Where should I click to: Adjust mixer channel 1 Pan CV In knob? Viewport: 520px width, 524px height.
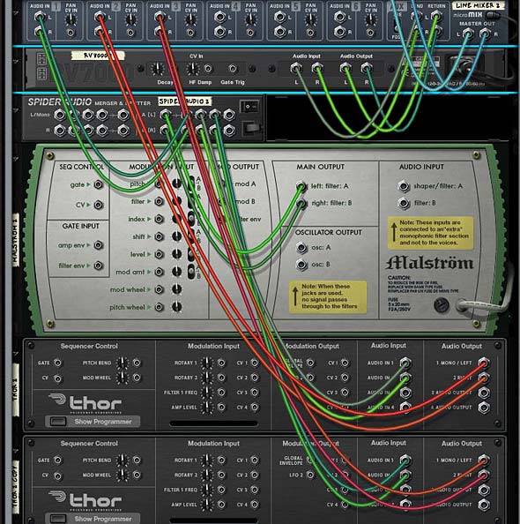coord(71,20)
